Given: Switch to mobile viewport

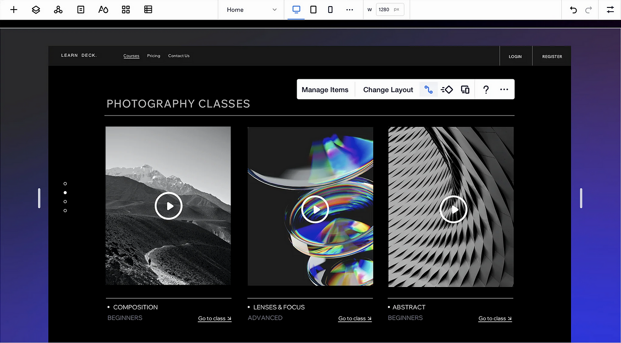Looking at the screenshot, I should click(x=330, y=10).
